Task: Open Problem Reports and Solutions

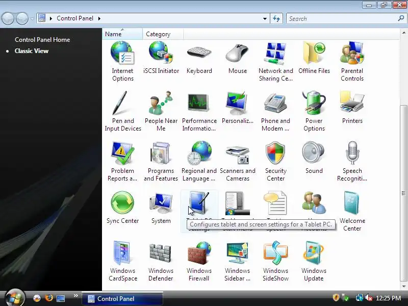Action: 122,161
